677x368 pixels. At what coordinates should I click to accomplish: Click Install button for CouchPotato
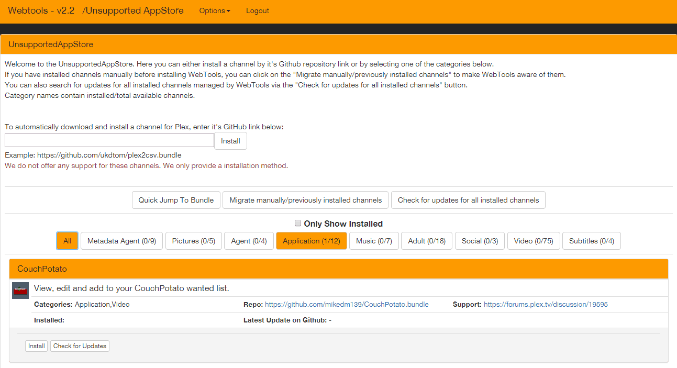point(36,346)
